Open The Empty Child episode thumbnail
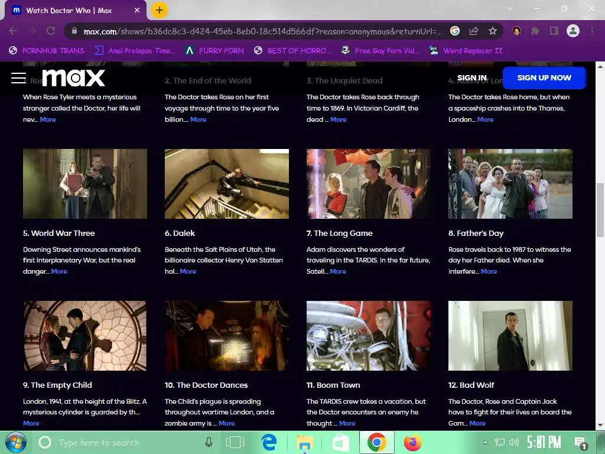This screenshot has height=454, width=605. coord(85,336)
